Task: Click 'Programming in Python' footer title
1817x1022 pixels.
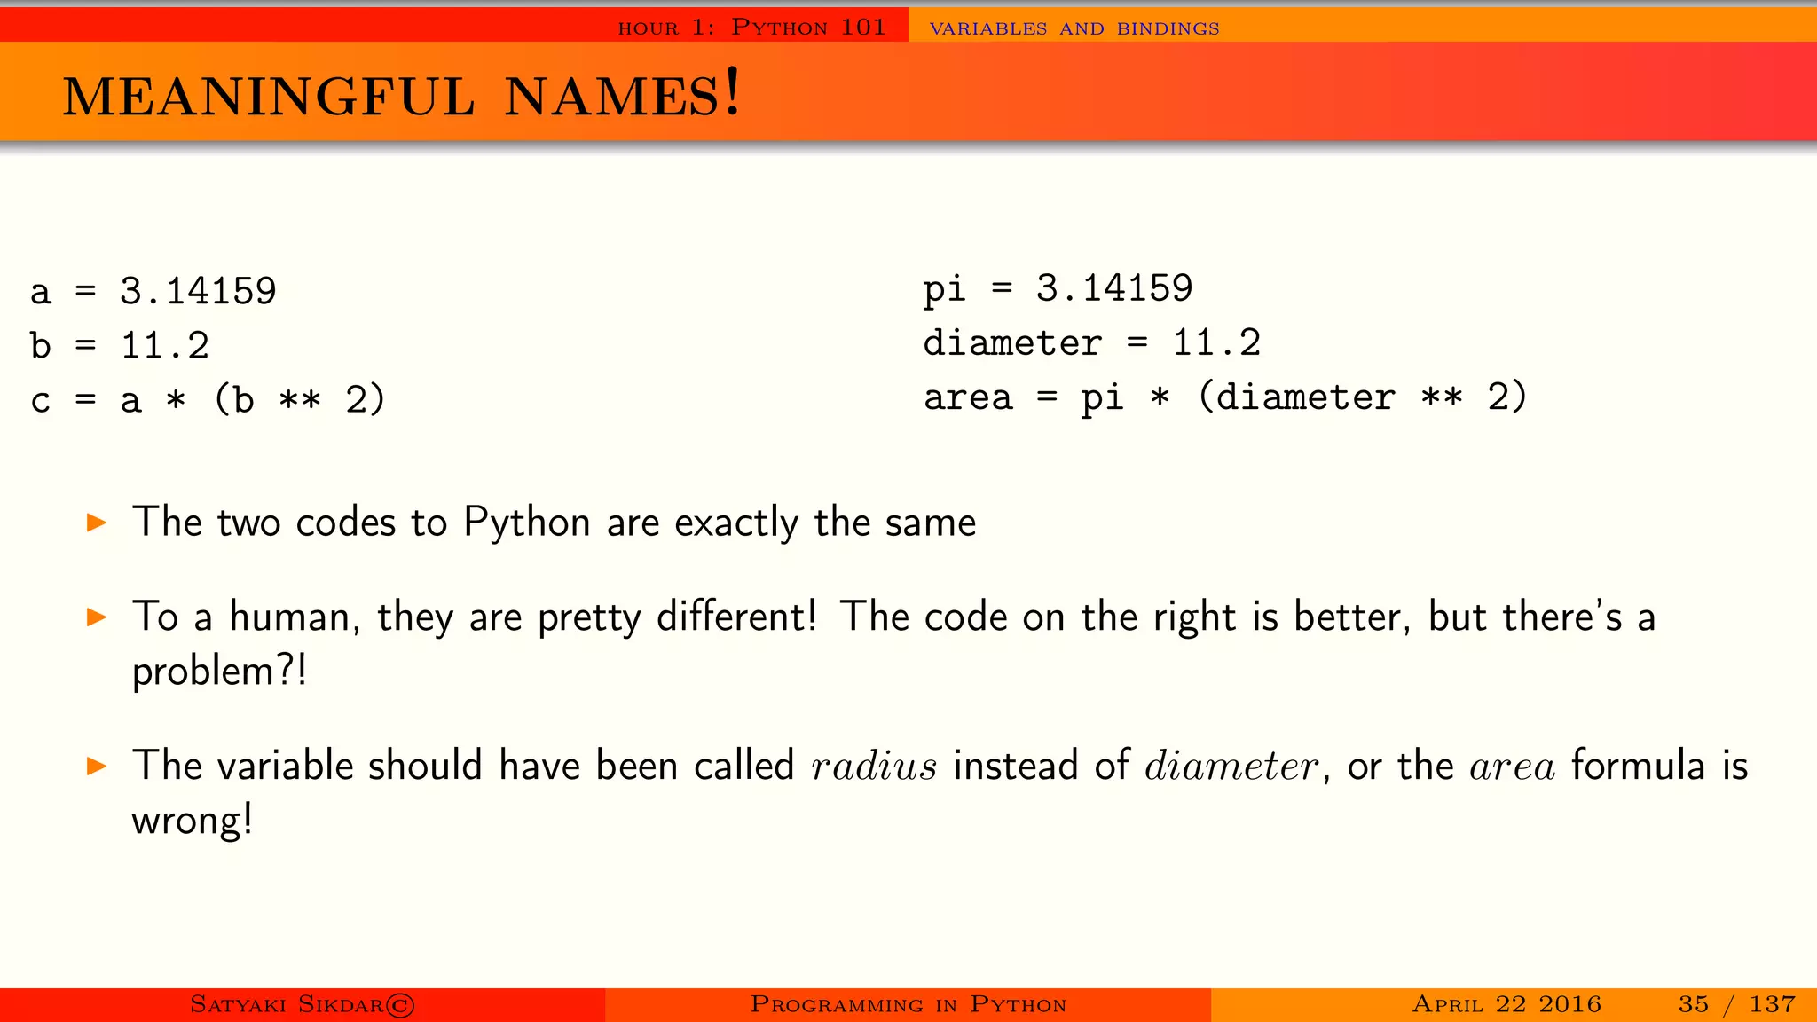Action: tap(908, 1004)
